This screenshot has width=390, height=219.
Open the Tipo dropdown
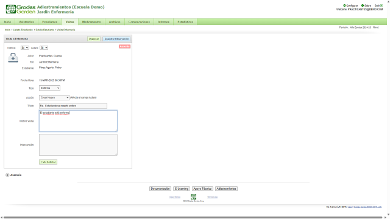(x=49, y=88)
